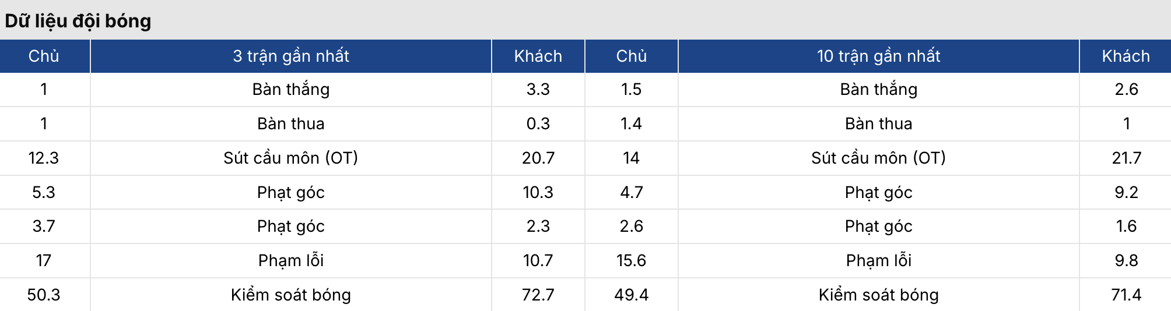Select the 9.8 fouls value cell
Image resolution: width=1171 pixels, height=311 pixels.
pos(1126,260)
